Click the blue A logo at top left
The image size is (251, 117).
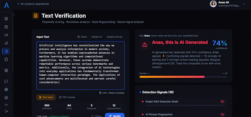click(x=7, y=5)
